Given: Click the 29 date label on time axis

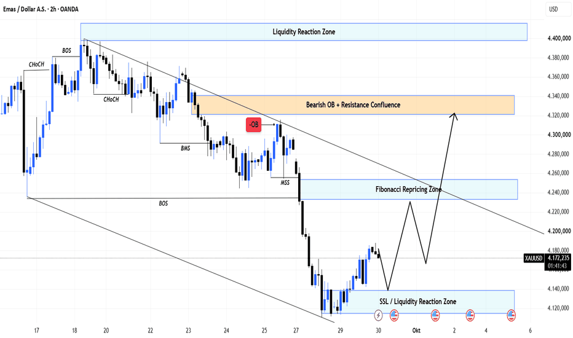Looking at the screenshot, I should 340,331.
